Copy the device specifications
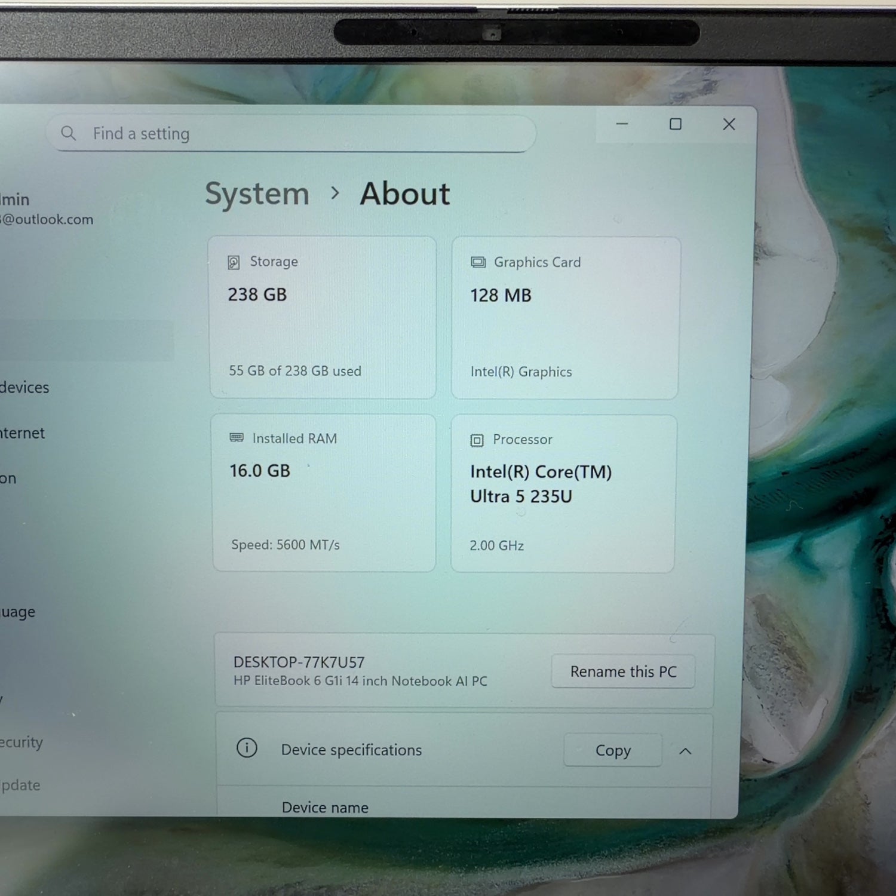This screenshot has width=896, height=896. [x=612, y=750]
